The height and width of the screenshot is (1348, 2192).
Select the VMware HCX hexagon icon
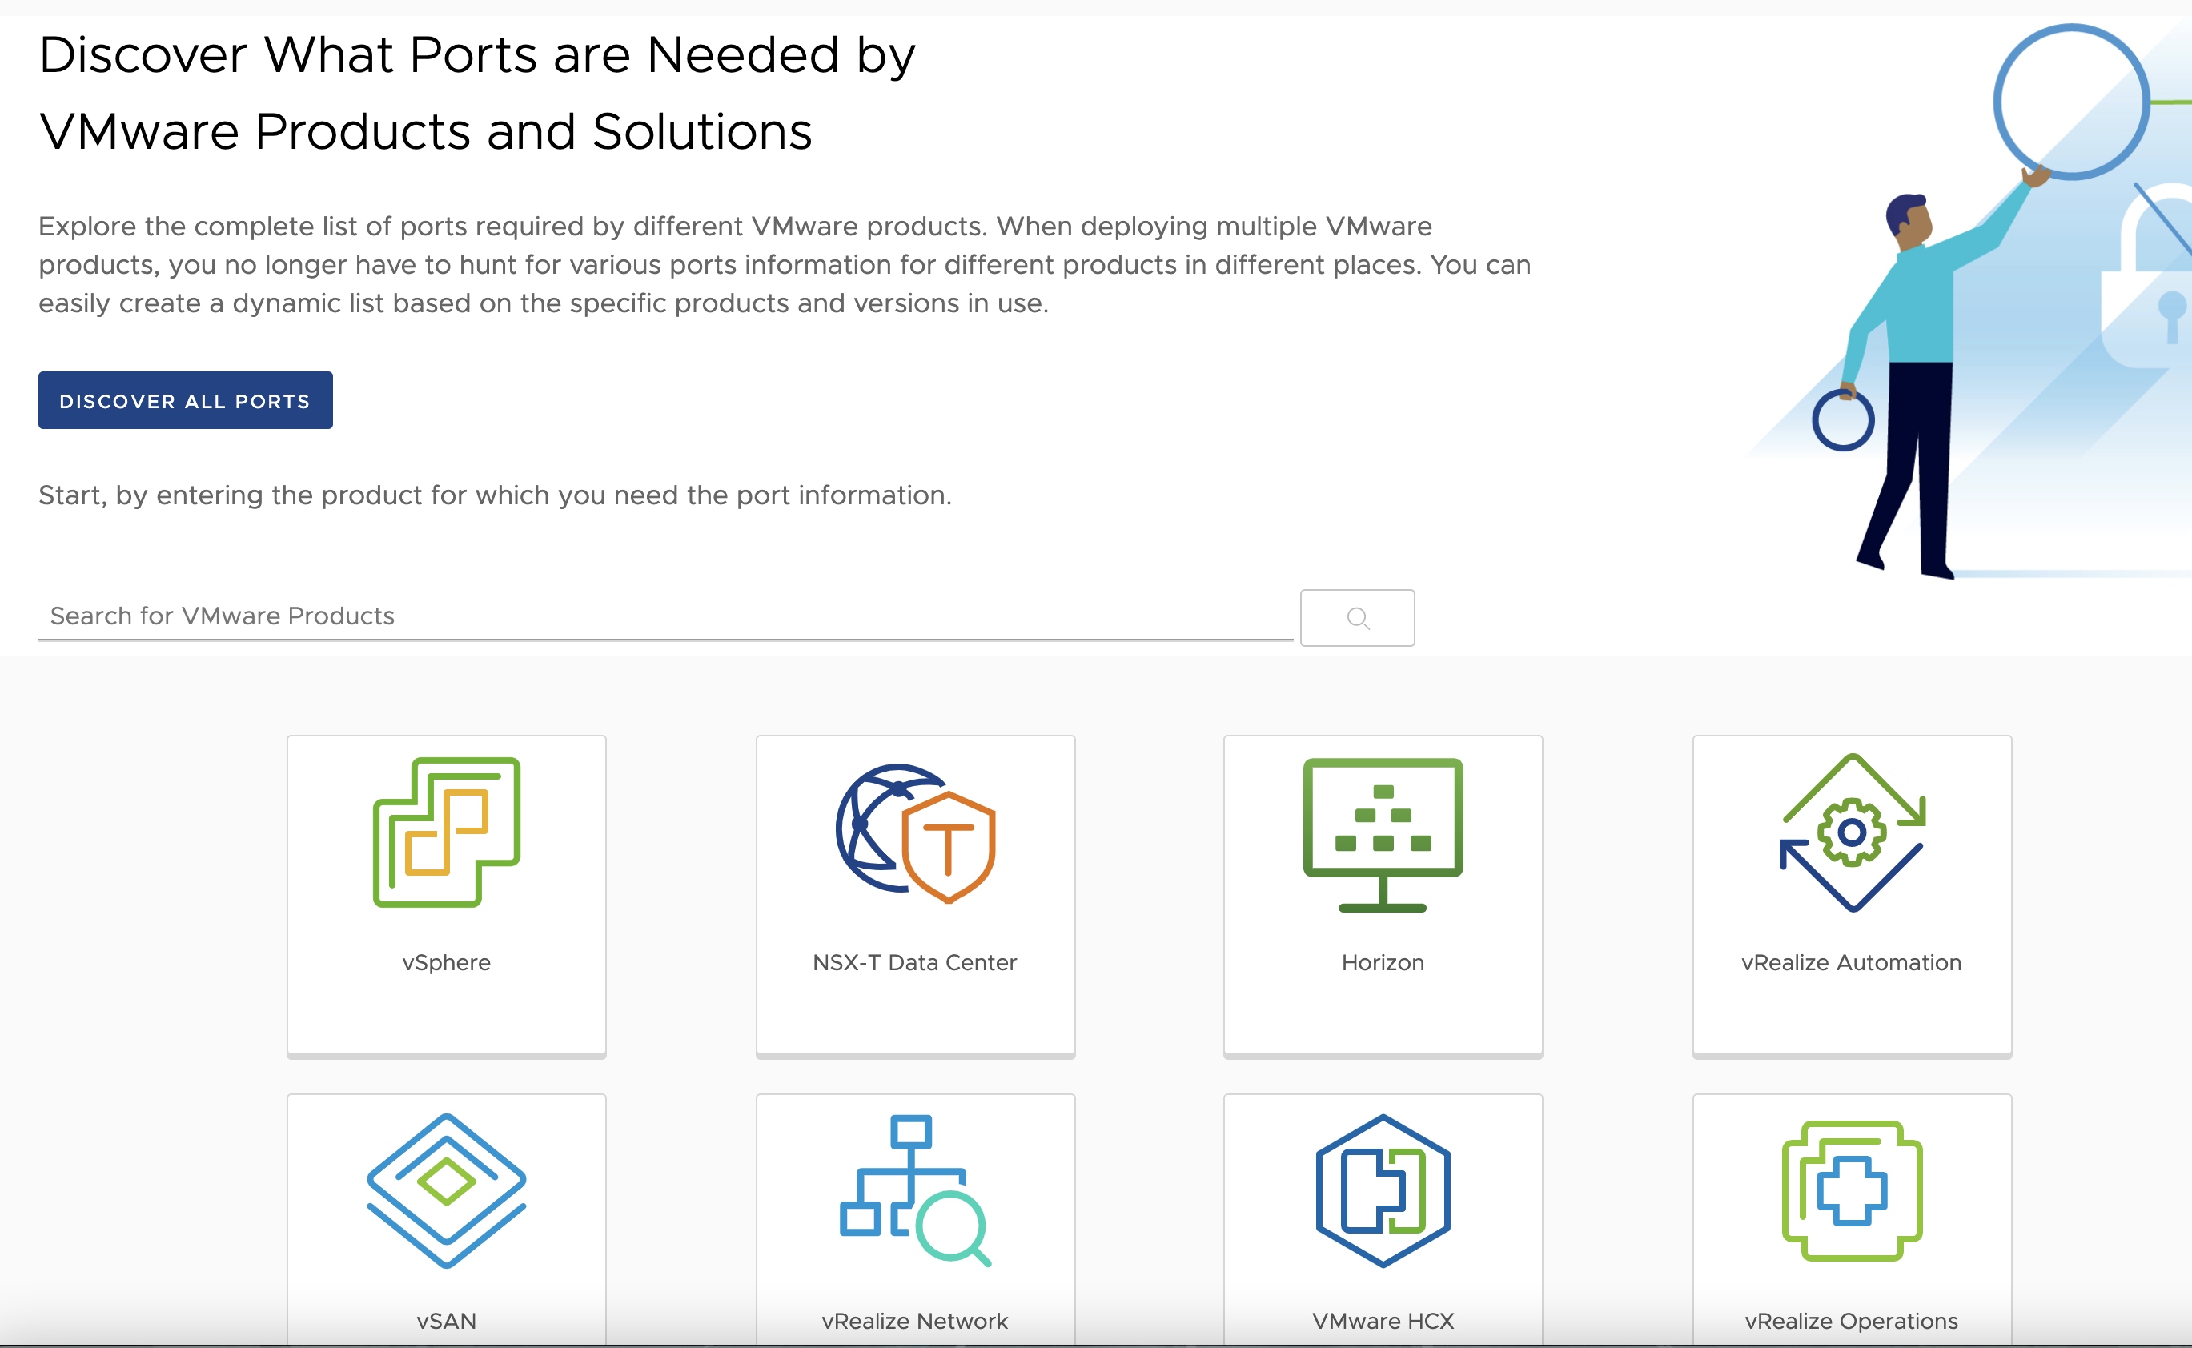[x=1383, y=1190]
